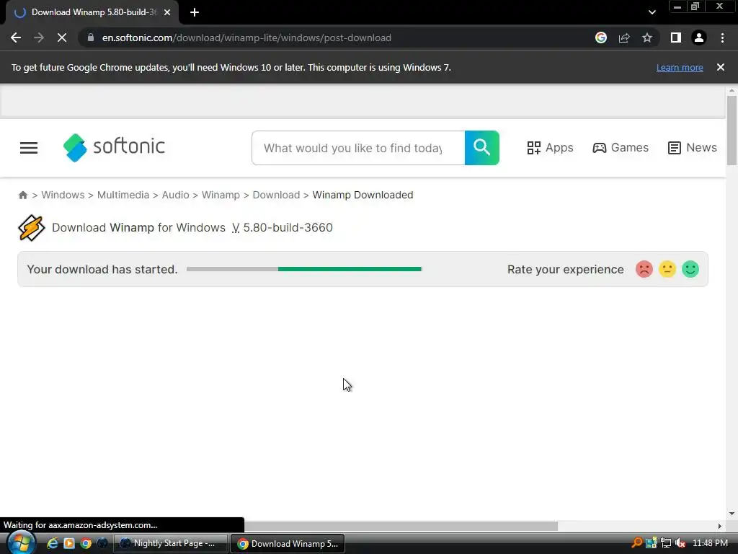Click the horizontal scrollbar thumb
Screen dimensions: 738x554
tap(401, 526)
